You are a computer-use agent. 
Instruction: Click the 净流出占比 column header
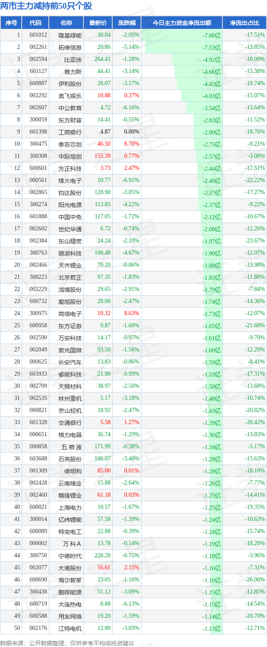tap(245, 23)
